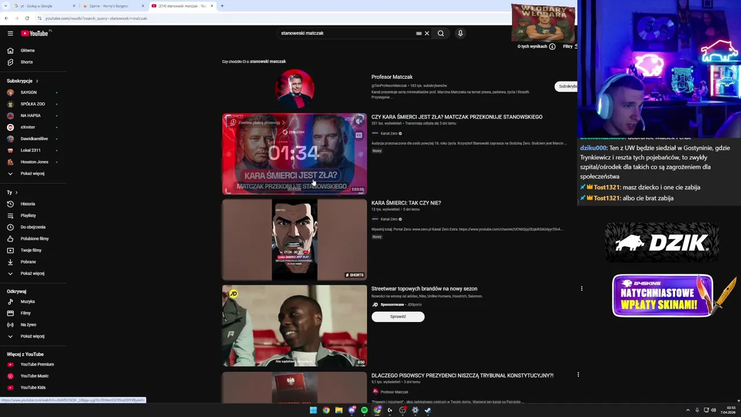Unmute the preview on the Kara śmierci thumbnail
The image size is (741, 417).
coord(359,121)
